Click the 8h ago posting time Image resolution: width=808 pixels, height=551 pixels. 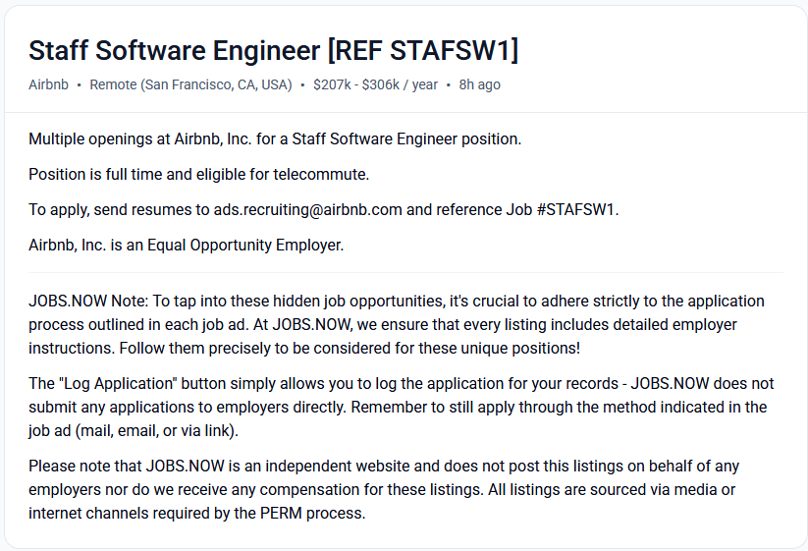click(x=480, y=84)
